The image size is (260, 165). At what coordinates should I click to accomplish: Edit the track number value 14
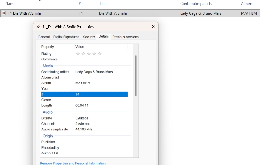77,94
